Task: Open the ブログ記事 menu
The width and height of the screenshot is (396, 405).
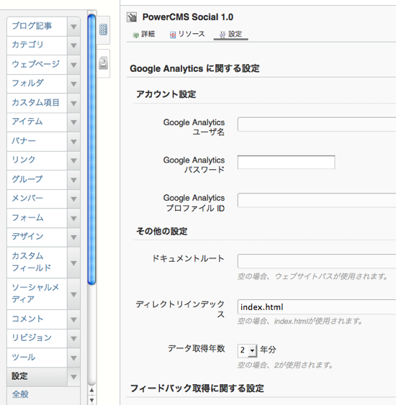Action: click(x=37, y=27)
